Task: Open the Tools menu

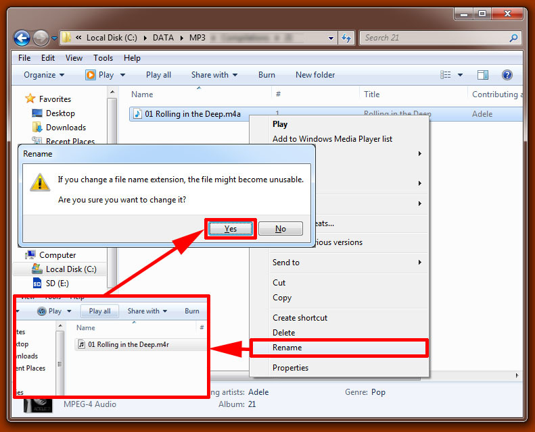Action: click(103, 58)
